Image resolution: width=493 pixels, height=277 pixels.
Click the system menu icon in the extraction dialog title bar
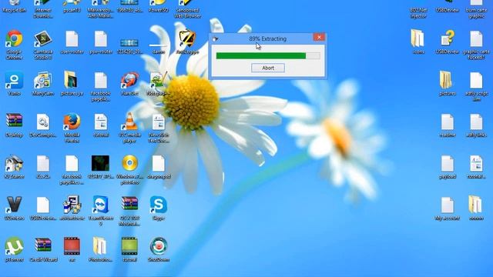215,39
